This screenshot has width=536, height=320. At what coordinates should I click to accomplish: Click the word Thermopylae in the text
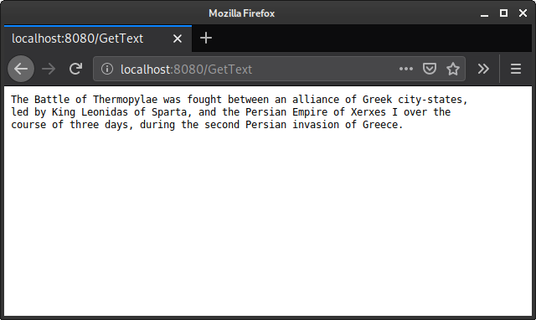[125, 100]
